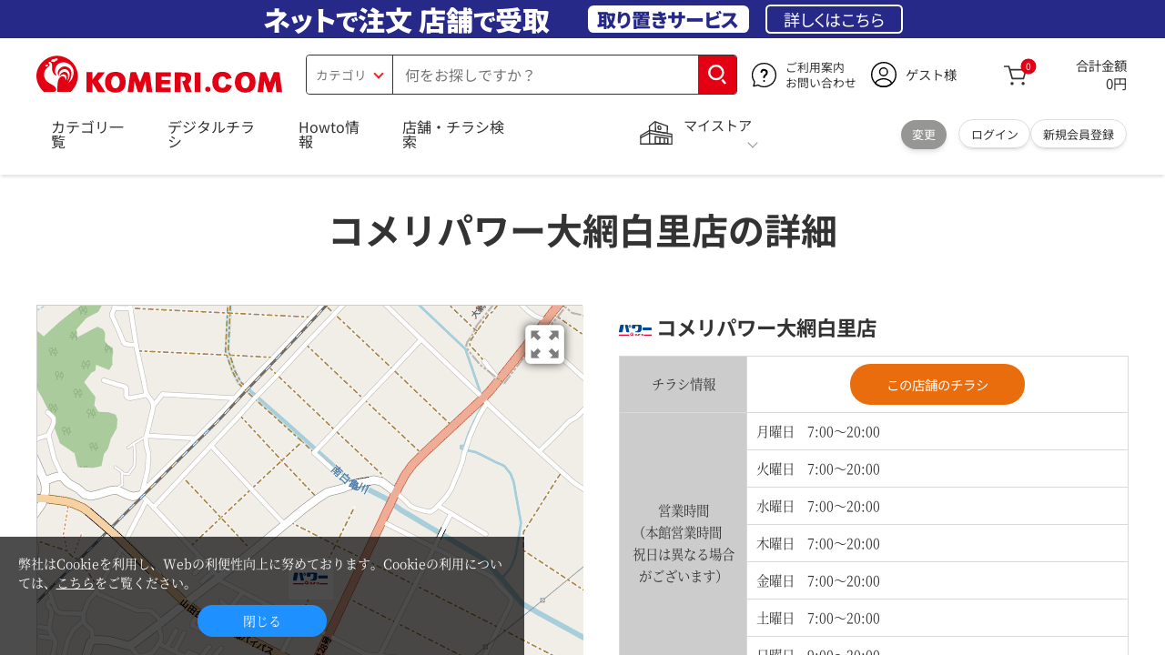Go to Howto情報 page
This screenshot has width=1165, height=655.
[329, 134]
